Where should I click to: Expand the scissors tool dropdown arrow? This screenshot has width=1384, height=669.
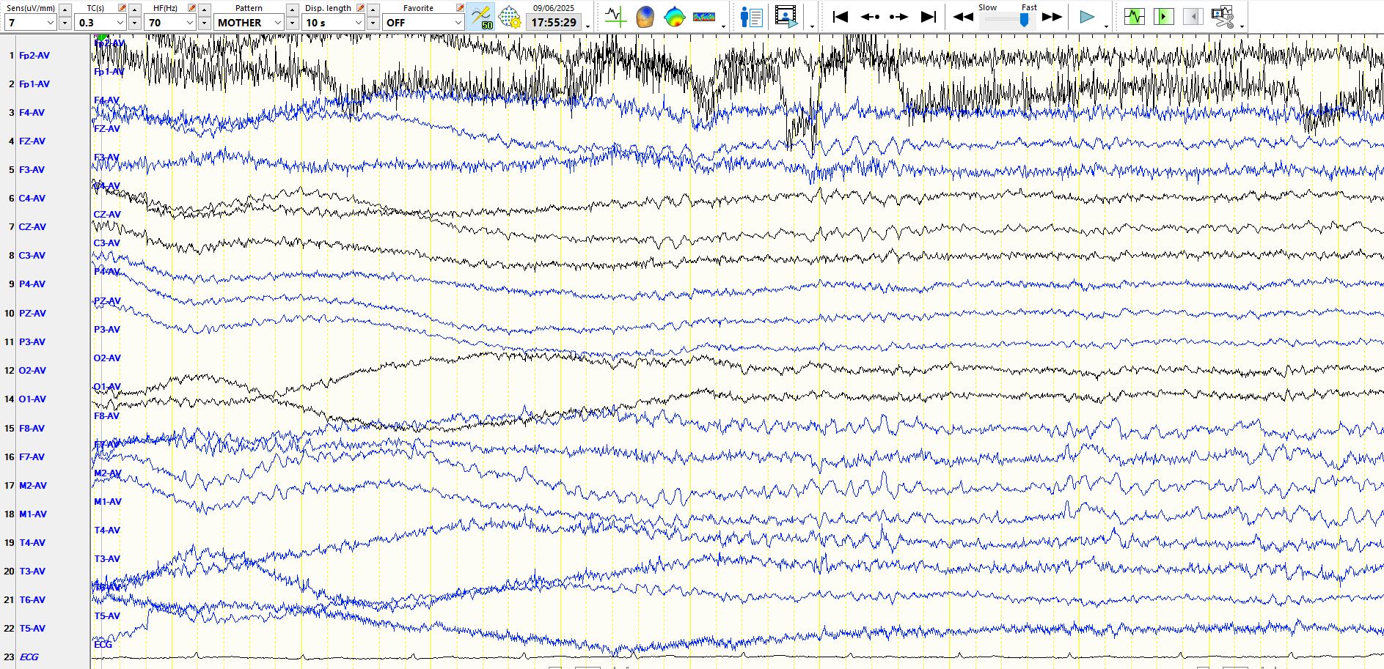[1242, 26]
